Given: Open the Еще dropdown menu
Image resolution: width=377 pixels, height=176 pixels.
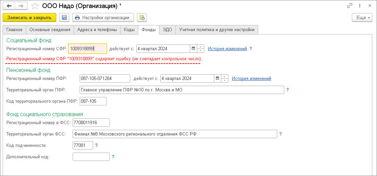Looking at the screenshot, I should (362, 17).
